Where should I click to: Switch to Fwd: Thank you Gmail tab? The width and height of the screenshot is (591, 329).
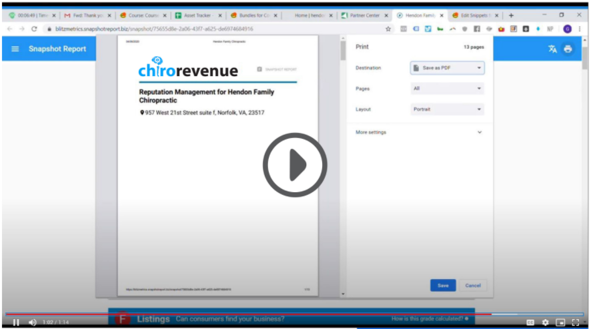(87, 15)
